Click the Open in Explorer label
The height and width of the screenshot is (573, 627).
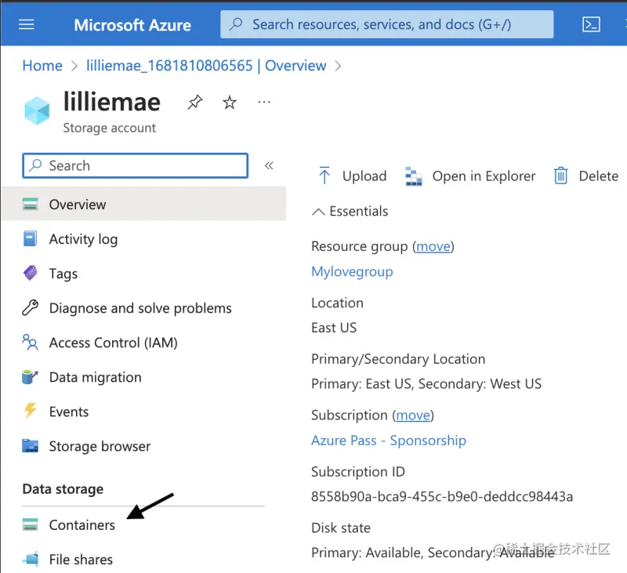click(484, 176)
